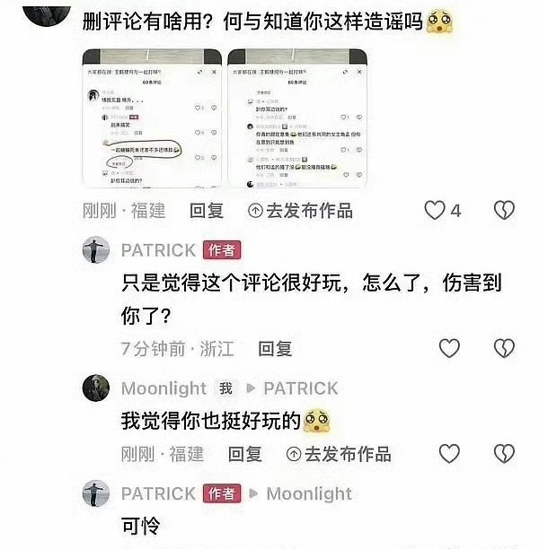
Task: Open PATRICK's avatar beside 可怜 reply
Action: tap(96, 493)
